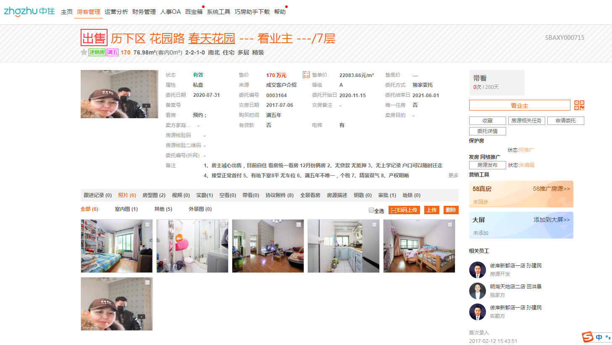Click 田洪景's employee avatar

click(x=478, y=291)
